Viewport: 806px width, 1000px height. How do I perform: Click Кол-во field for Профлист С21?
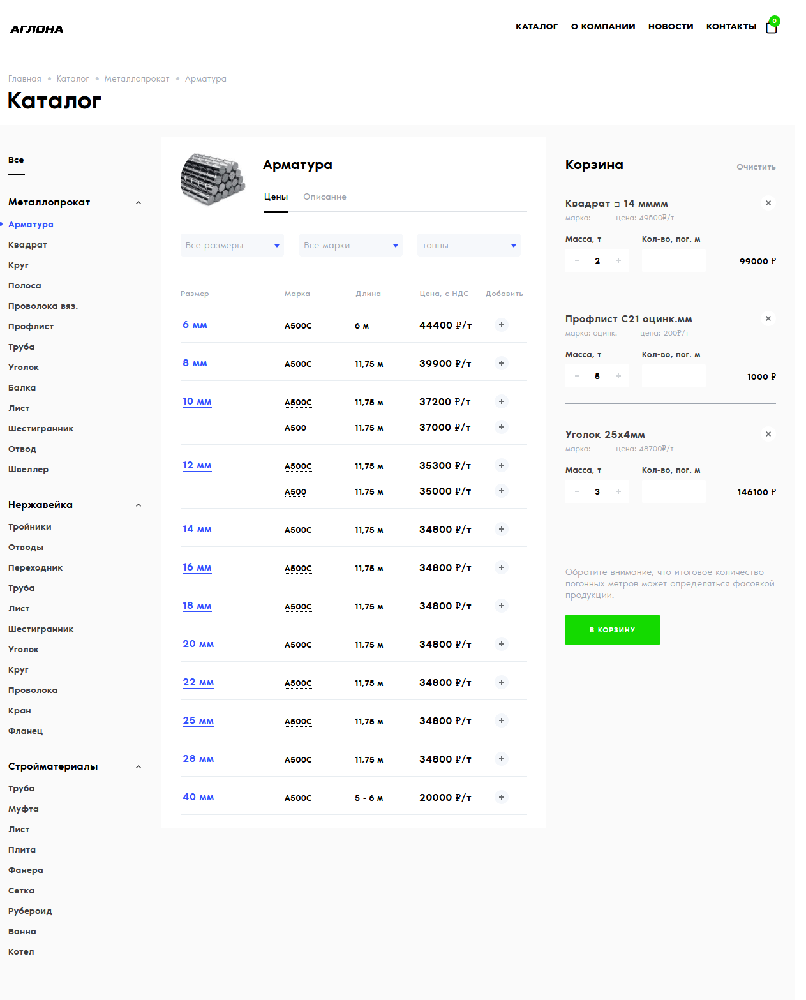(x=674, y=376)
